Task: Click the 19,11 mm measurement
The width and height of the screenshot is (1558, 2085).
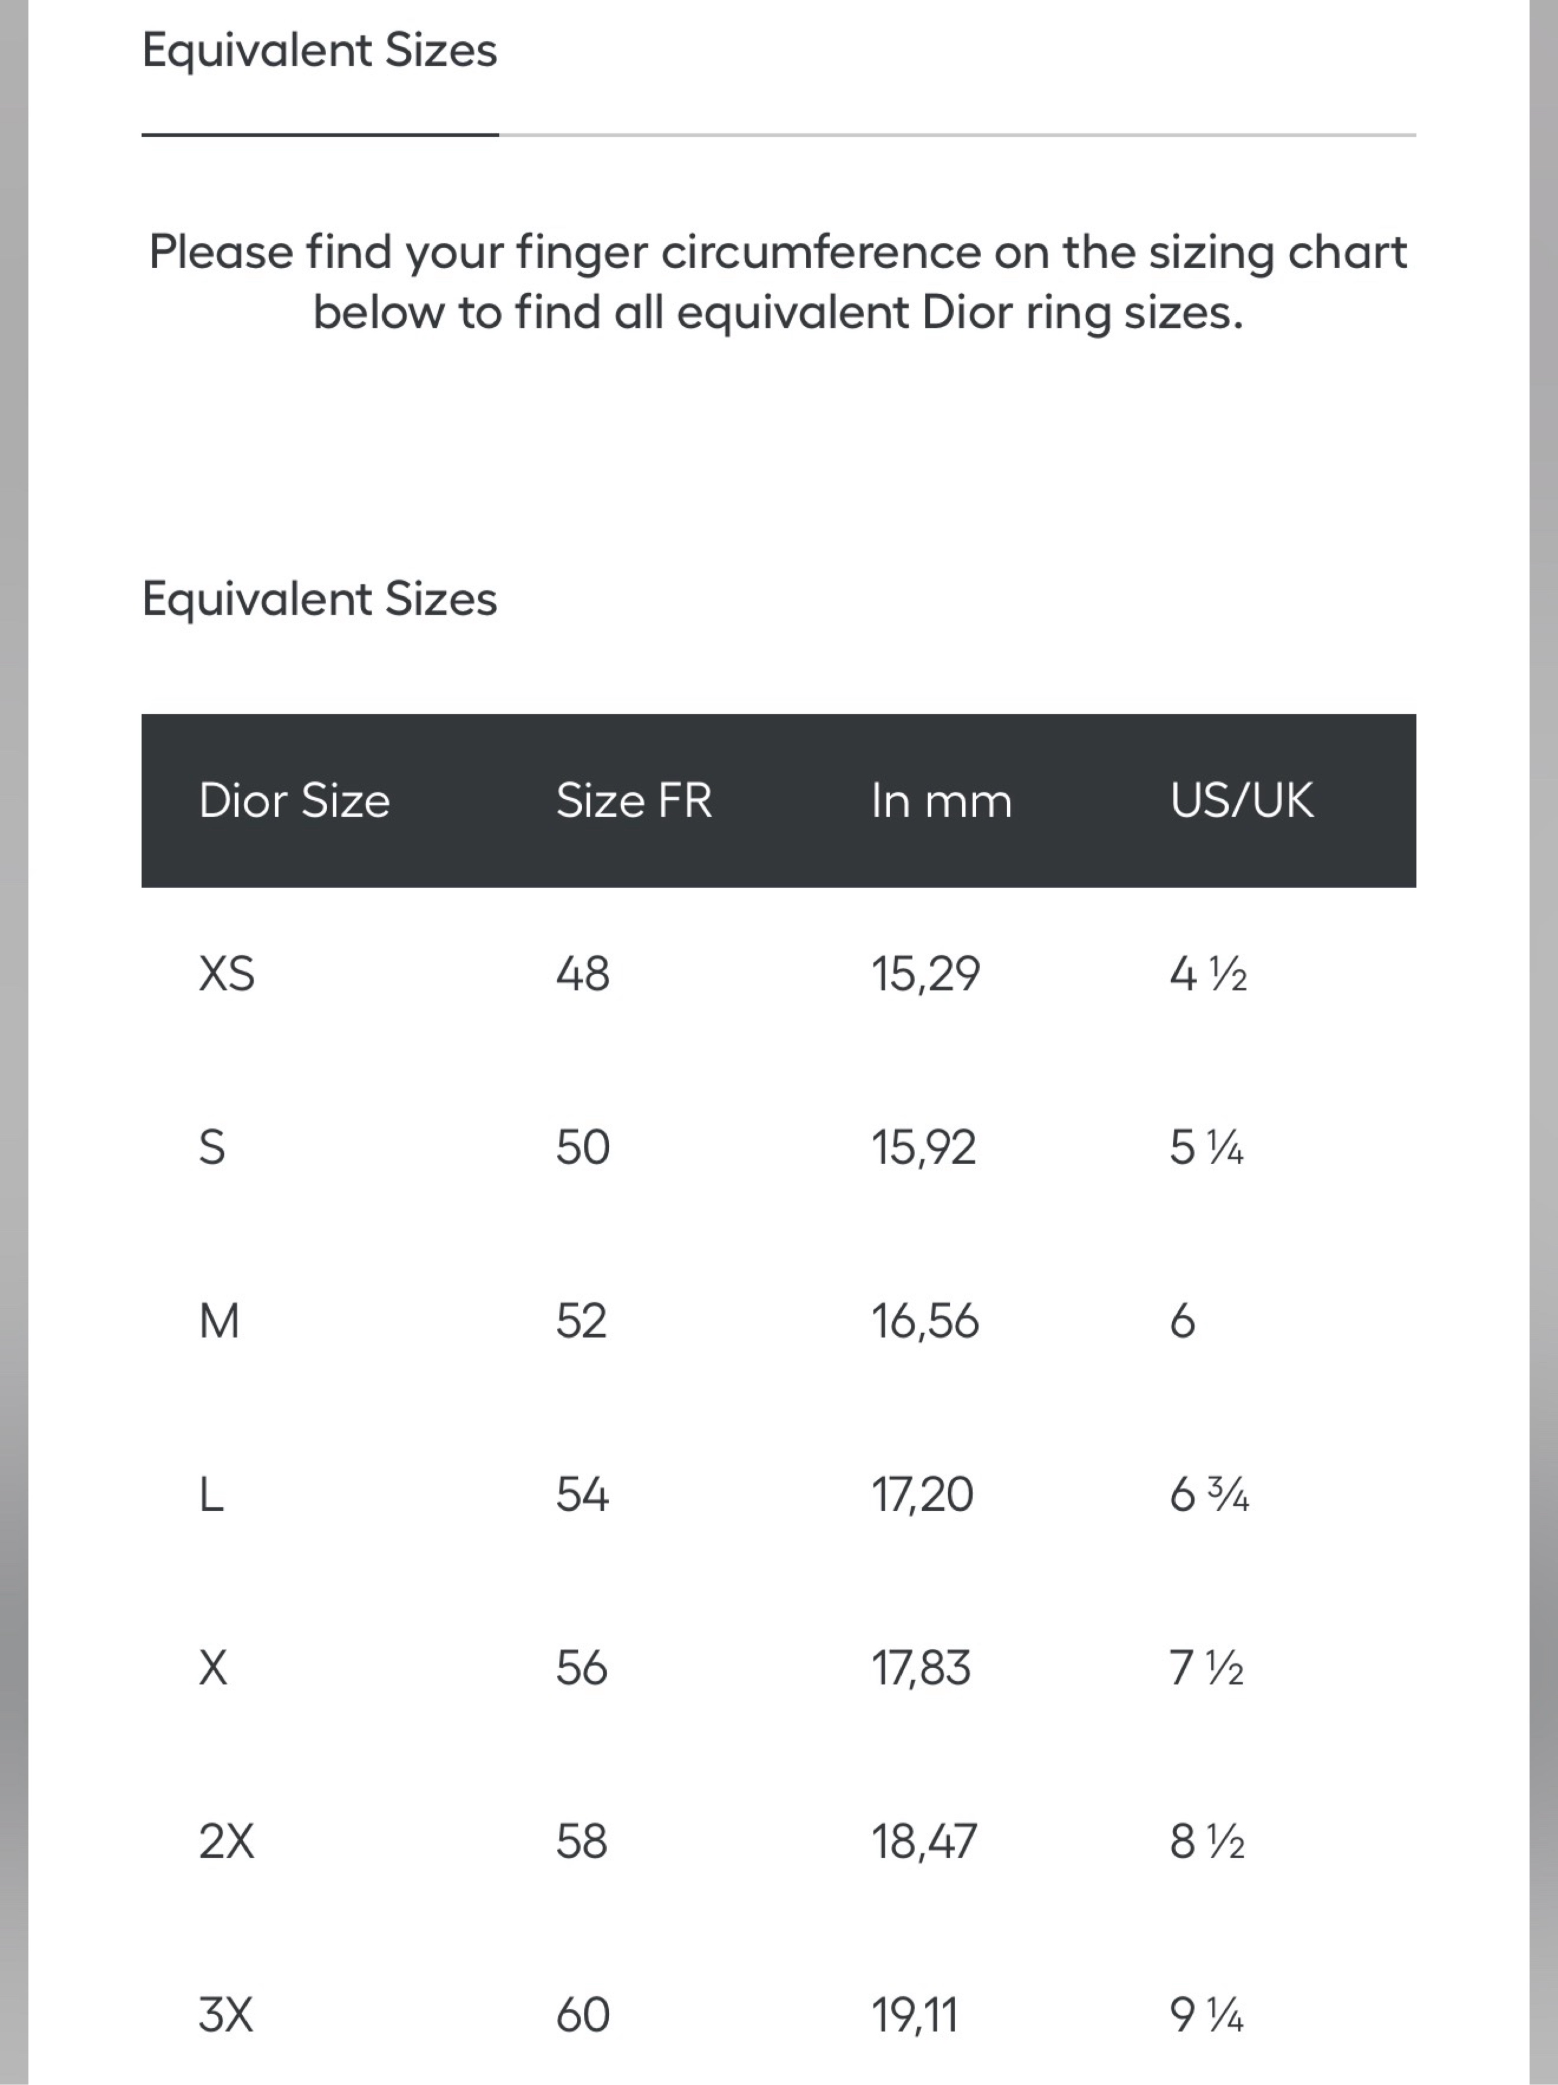Action: point(914,2014)
